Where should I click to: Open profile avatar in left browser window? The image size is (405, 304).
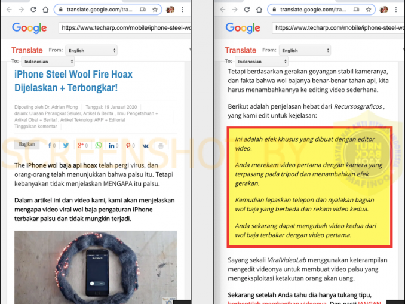[170, 10]
